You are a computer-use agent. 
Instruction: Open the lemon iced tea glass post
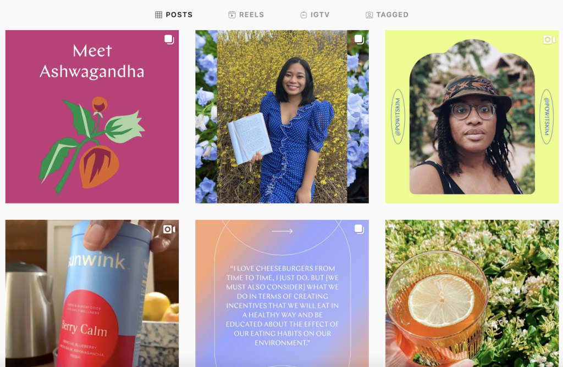(x=472, y=293)
